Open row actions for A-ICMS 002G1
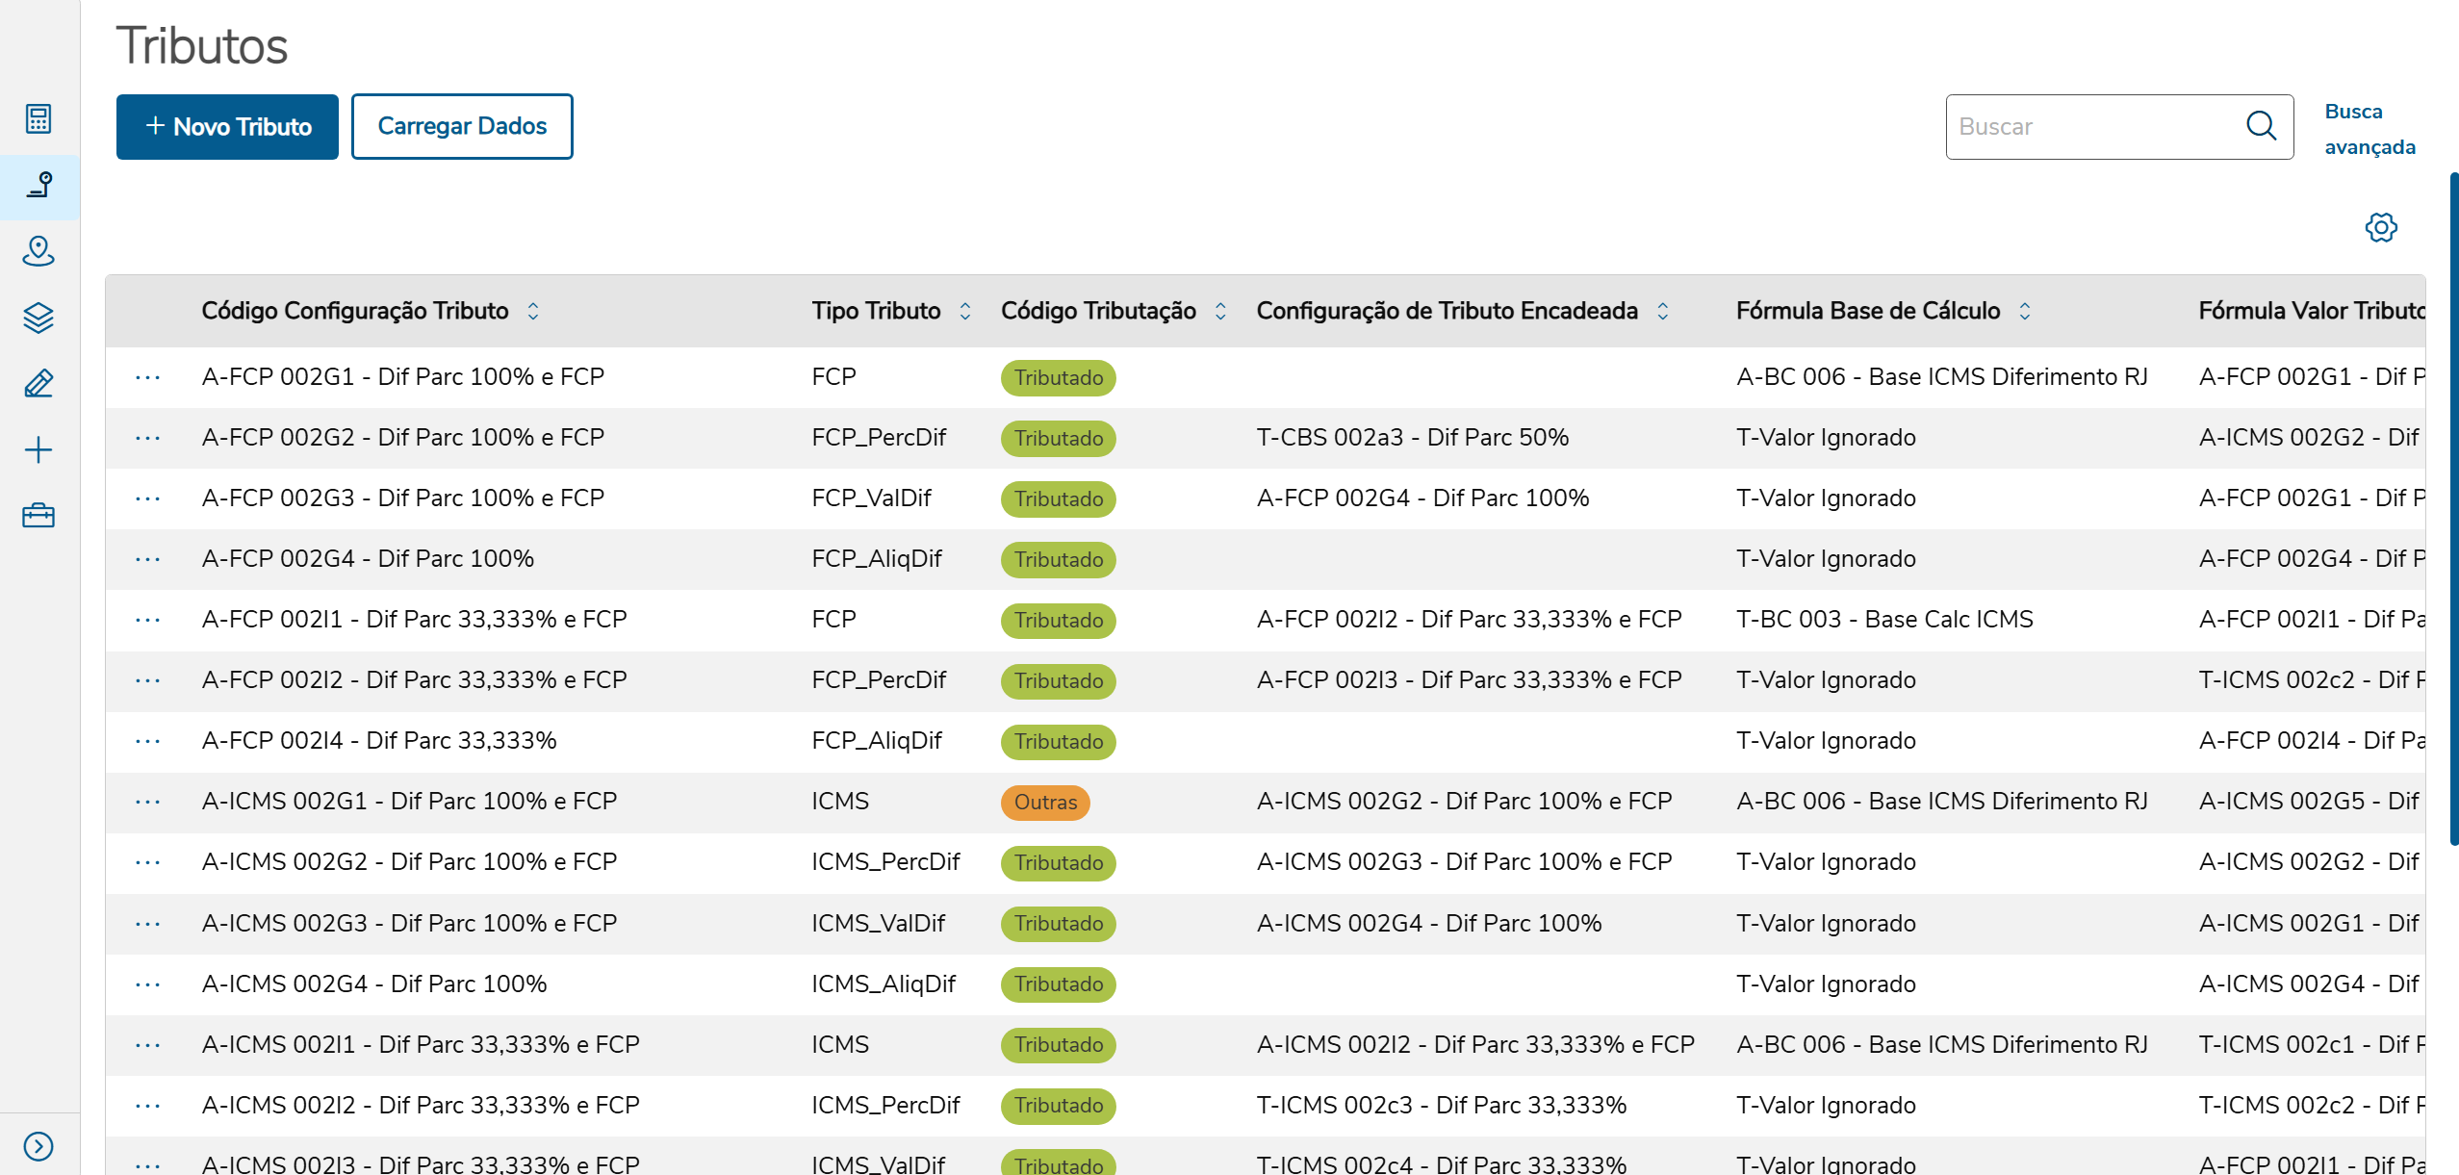 tap(148, 802)
